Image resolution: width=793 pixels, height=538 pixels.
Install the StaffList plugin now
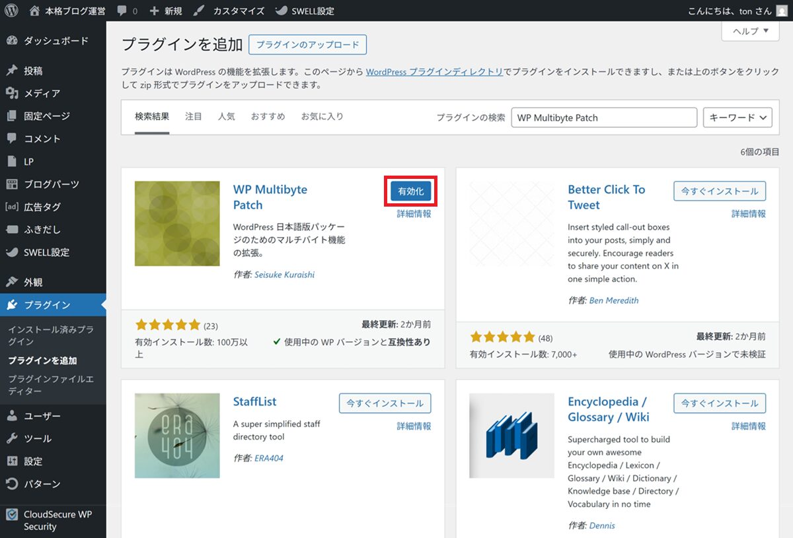(385, 403)
